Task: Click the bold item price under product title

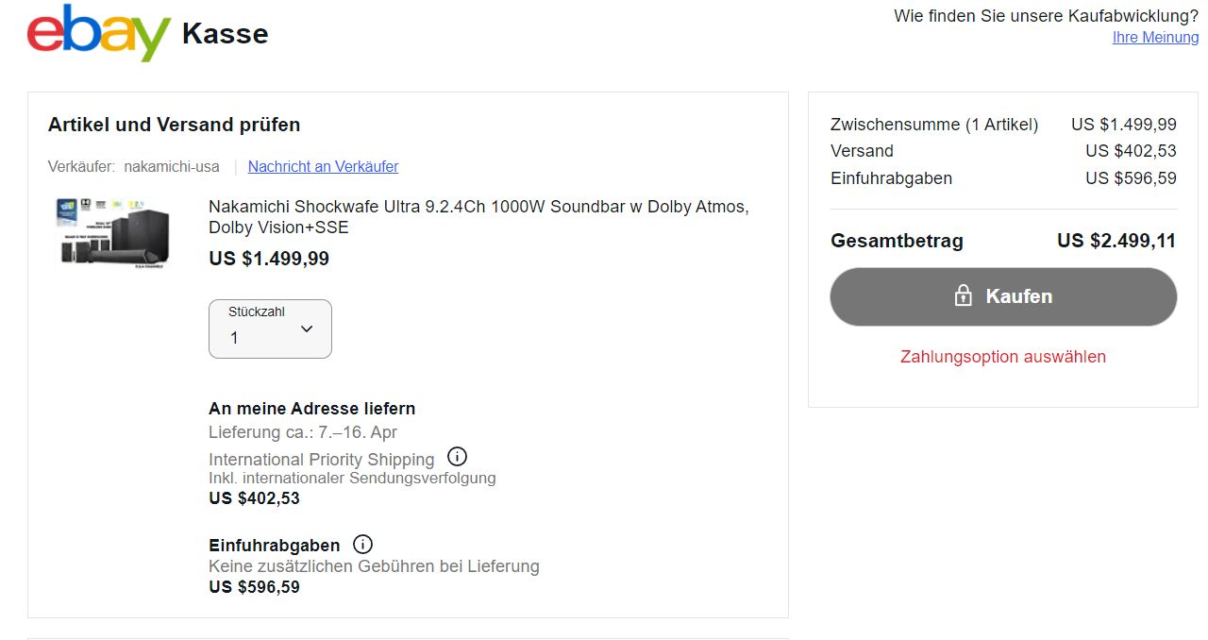Action: tap(269, 259)
